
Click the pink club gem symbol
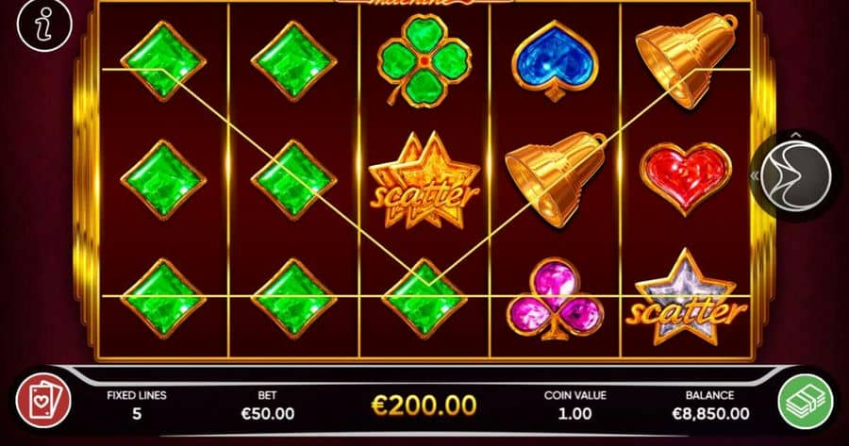point(555,299)
